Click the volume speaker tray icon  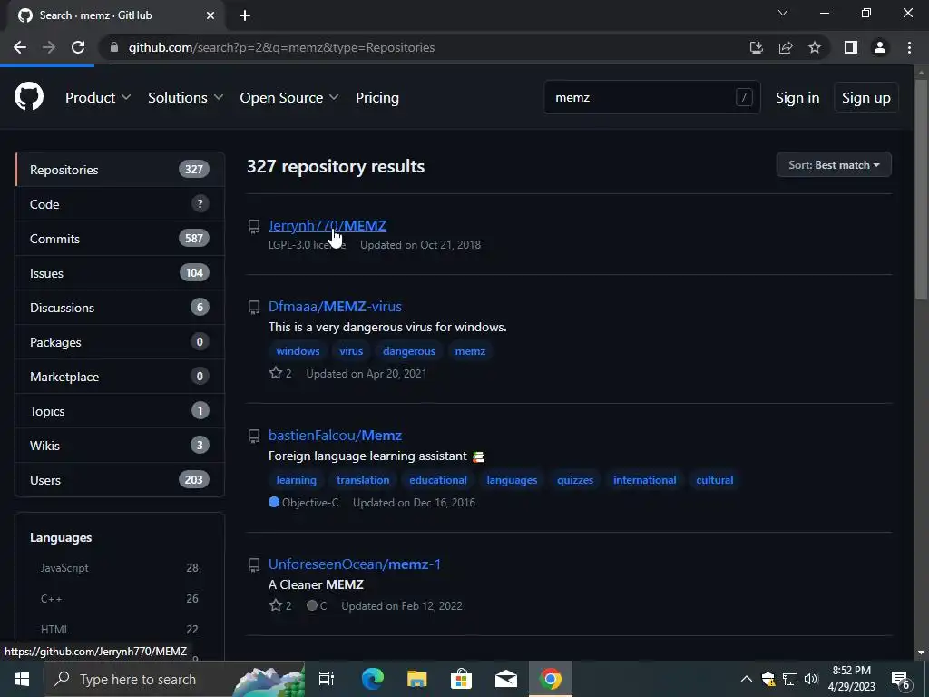[811, 679]
